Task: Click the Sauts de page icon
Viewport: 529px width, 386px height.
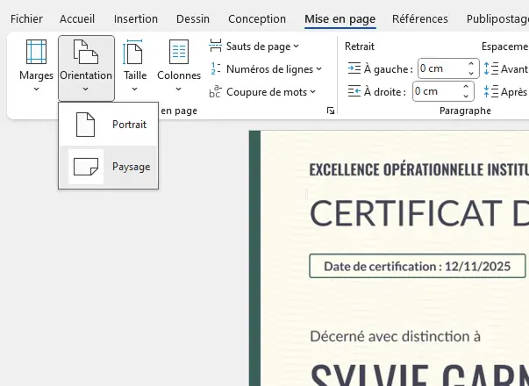Action: pos(215,46)
